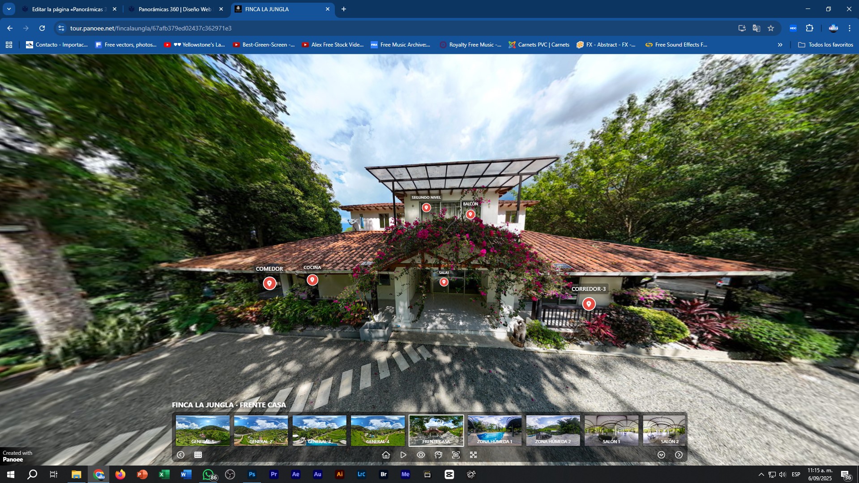Open Photoshop from the Windows taskbar
859x483 pixels.
point(252,474)
